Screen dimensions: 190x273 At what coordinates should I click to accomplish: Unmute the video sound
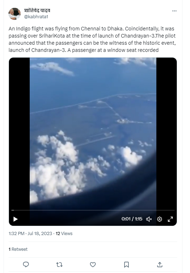pos(149,219)
